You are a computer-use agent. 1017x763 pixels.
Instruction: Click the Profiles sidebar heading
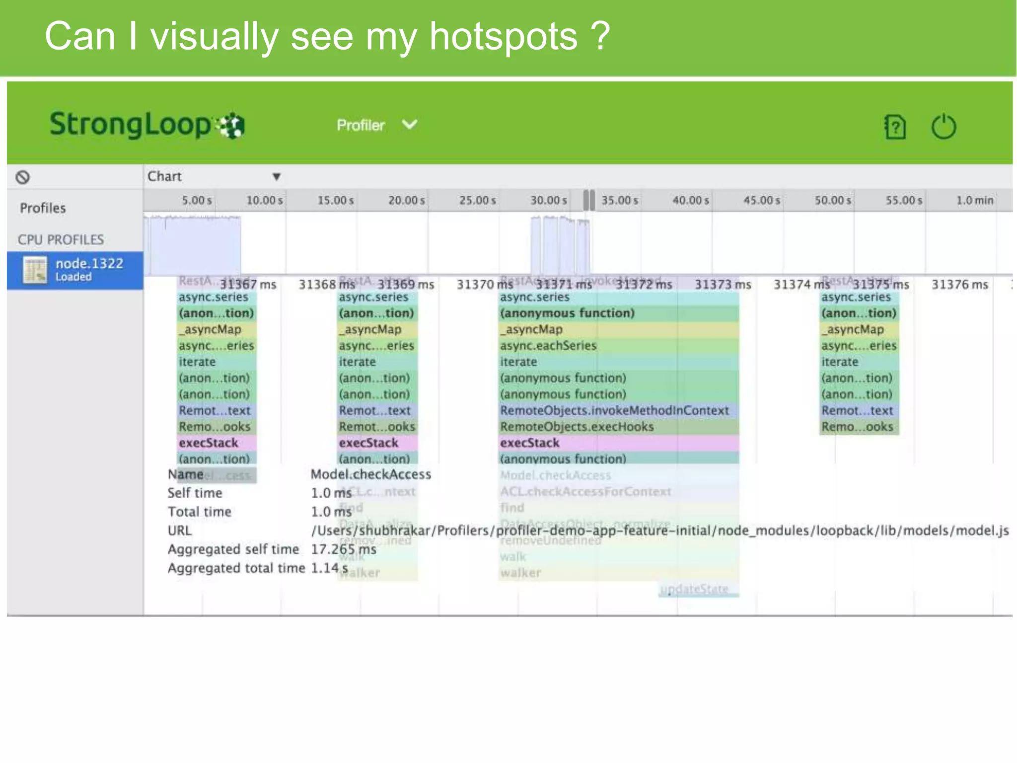coord(43,208)
